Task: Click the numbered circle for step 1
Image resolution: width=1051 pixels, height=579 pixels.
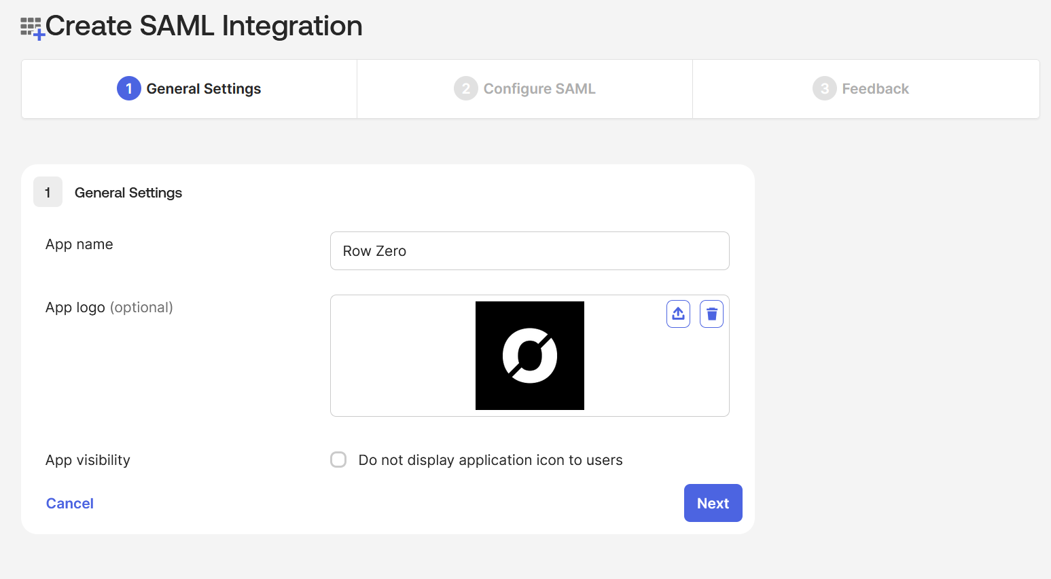Action: (129, 88)
